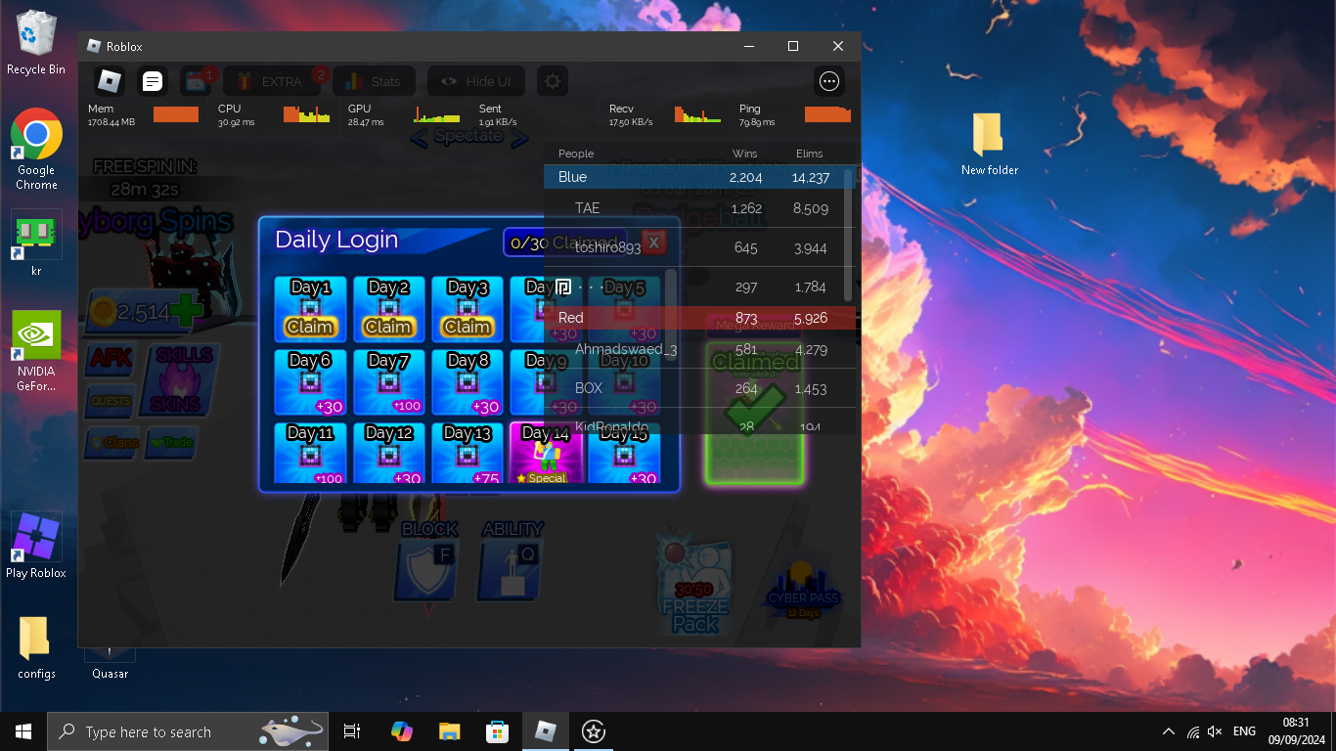Viewport: 1336px width, 751px height.
Task: Claim the Day 1 login reward
Action: point(310,327)
